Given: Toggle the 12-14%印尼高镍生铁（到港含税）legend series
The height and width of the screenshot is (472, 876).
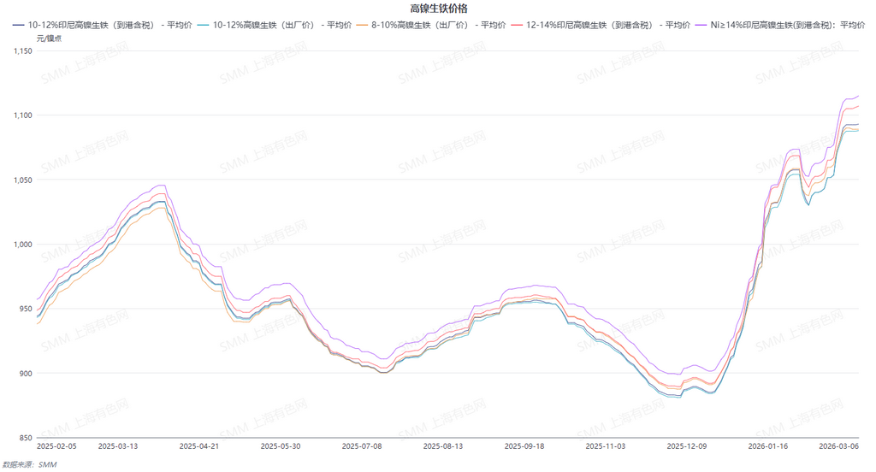Looking at the screenshot, I should pyautogui.click(x=601, y=25).
